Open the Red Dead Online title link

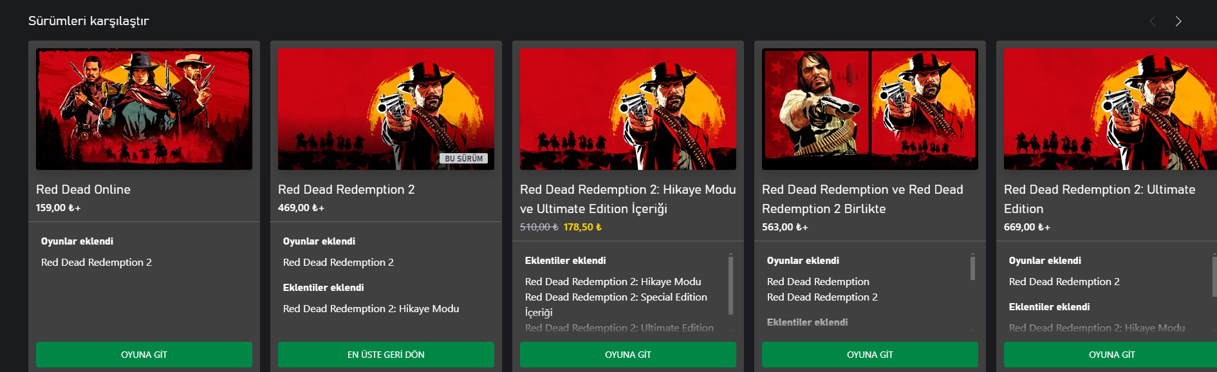pyautogui.click(x=83, y=189)
